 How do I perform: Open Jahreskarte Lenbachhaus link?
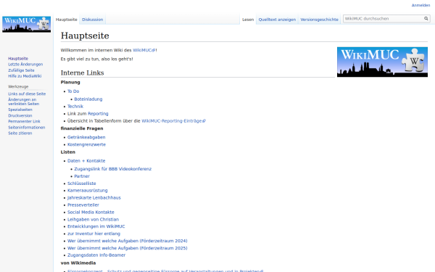94,197
